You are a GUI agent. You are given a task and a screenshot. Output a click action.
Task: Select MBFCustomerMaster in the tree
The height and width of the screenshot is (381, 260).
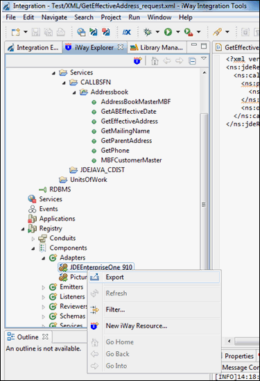(x=131, y=160)
